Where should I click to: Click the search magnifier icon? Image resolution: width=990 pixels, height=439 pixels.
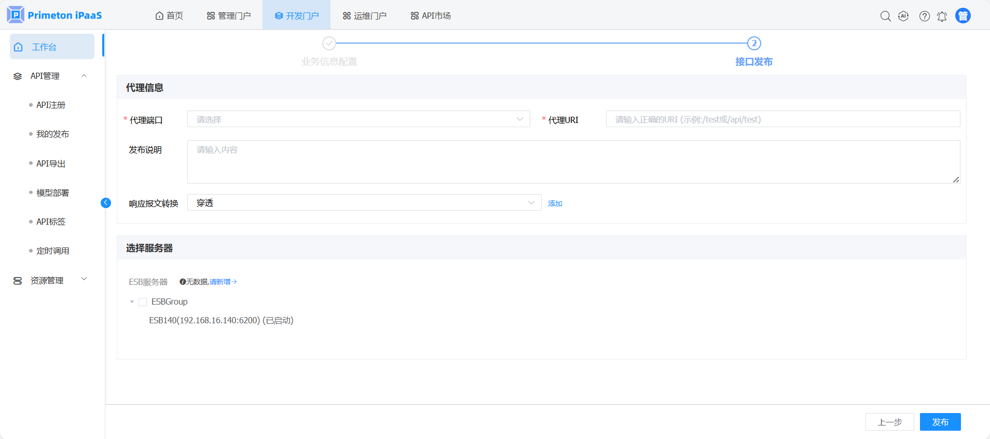point(885,16)
